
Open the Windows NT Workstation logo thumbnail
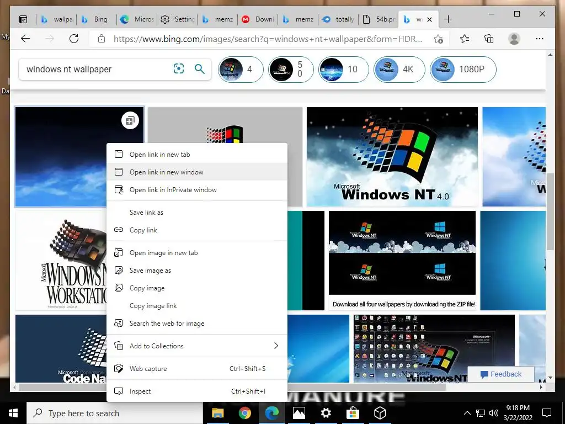point(61,261)
